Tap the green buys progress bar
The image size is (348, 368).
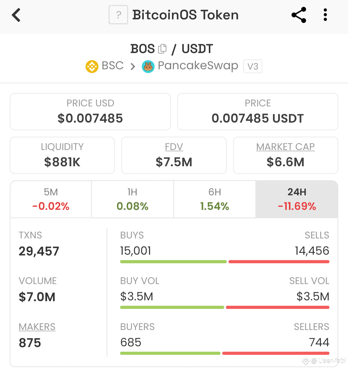[173, 262]
